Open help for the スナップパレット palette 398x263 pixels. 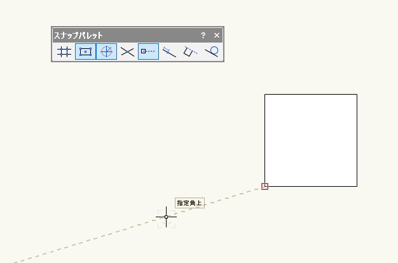coord(203,35)
